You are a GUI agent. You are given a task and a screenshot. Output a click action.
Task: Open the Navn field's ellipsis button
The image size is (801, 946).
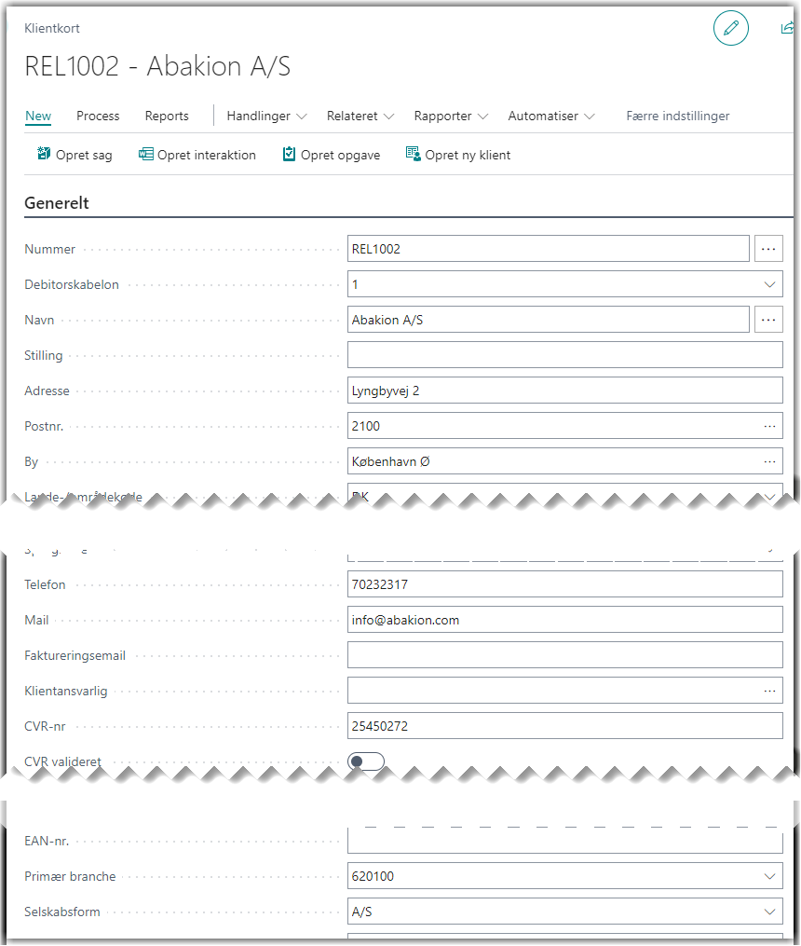(768, 320)
